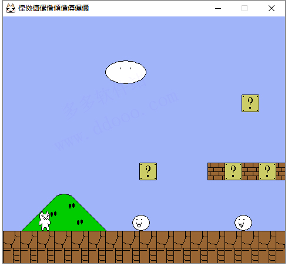The image size is (288, 266).
Task: Click the round white enemy under the brick row
Action: pos(243,223)
